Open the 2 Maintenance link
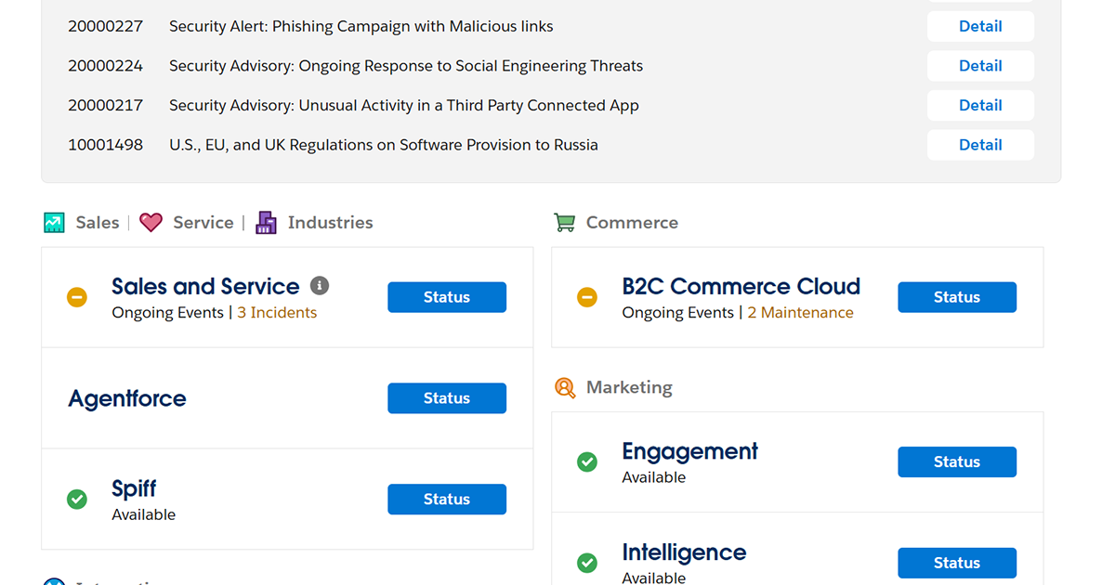 coord(800,313)
